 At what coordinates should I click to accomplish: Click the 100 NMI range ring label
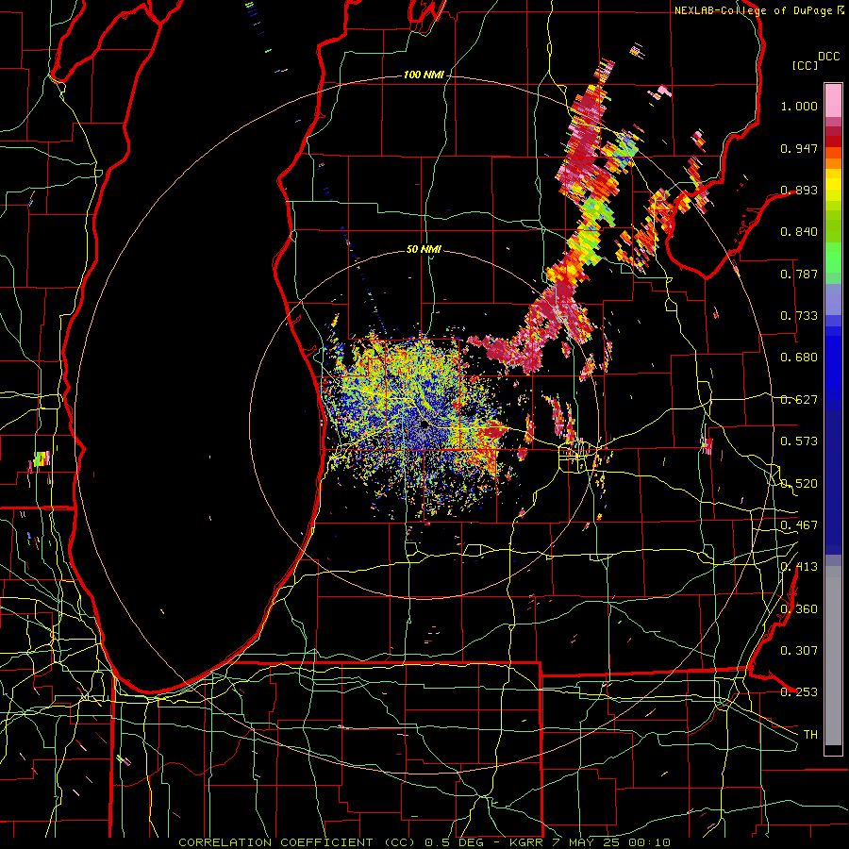tap(423, 75)
